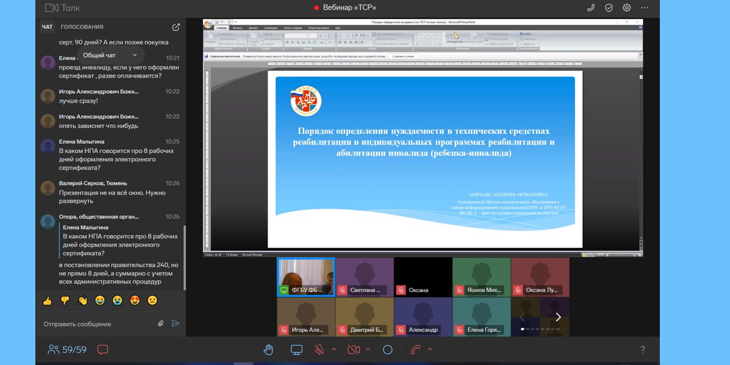Screen dimensions: 730x365
Task: Expand the microphone options arrow
Action: [334, 350]
